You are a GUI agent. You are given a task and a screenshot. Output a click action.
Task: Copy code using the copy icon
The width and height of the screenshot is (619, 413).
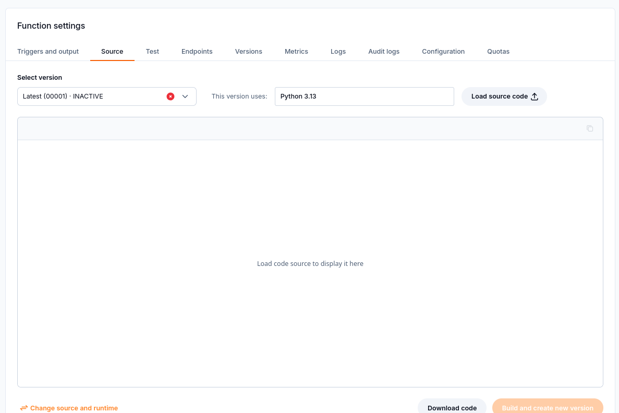tap(590, 128)
